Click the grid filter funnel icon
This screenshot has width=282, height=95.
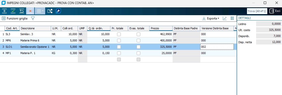point(33,18)
